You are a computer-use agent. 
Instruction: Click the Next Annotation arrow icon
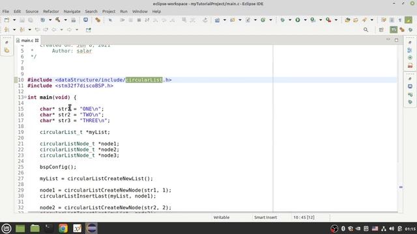7,30
